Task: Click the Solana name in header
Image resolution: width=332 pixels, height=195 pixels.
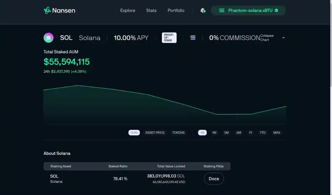Action: point(89,38)
